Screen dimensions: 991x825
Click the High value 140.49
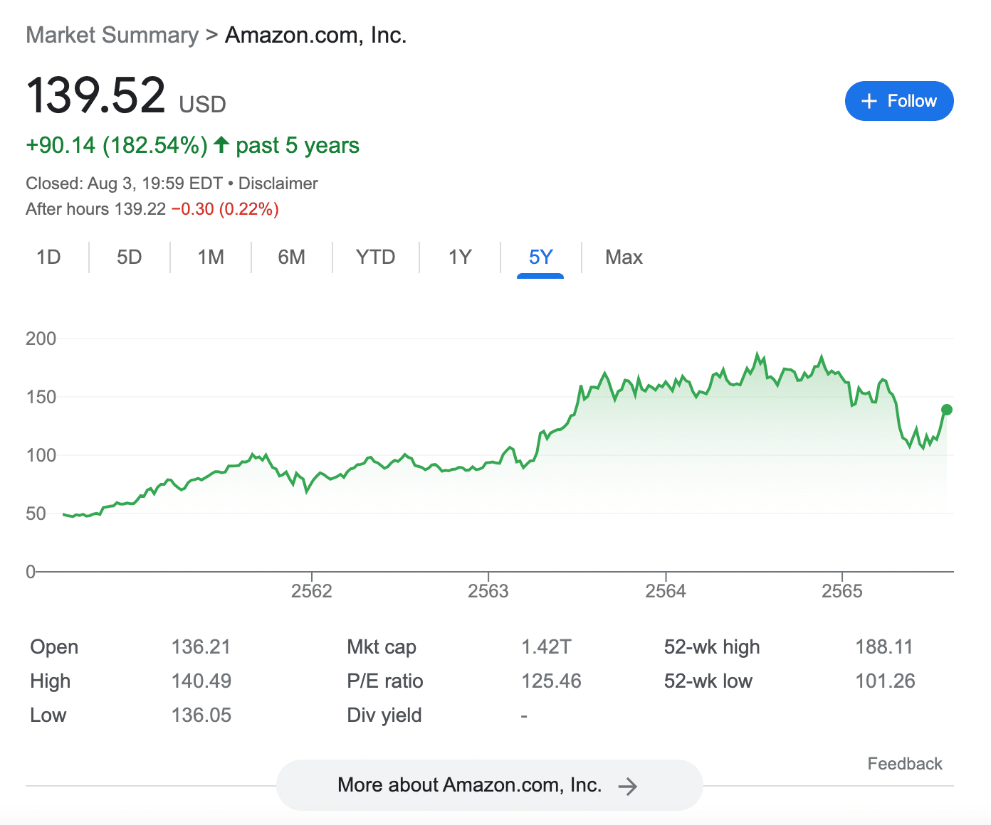click(201, 681)
